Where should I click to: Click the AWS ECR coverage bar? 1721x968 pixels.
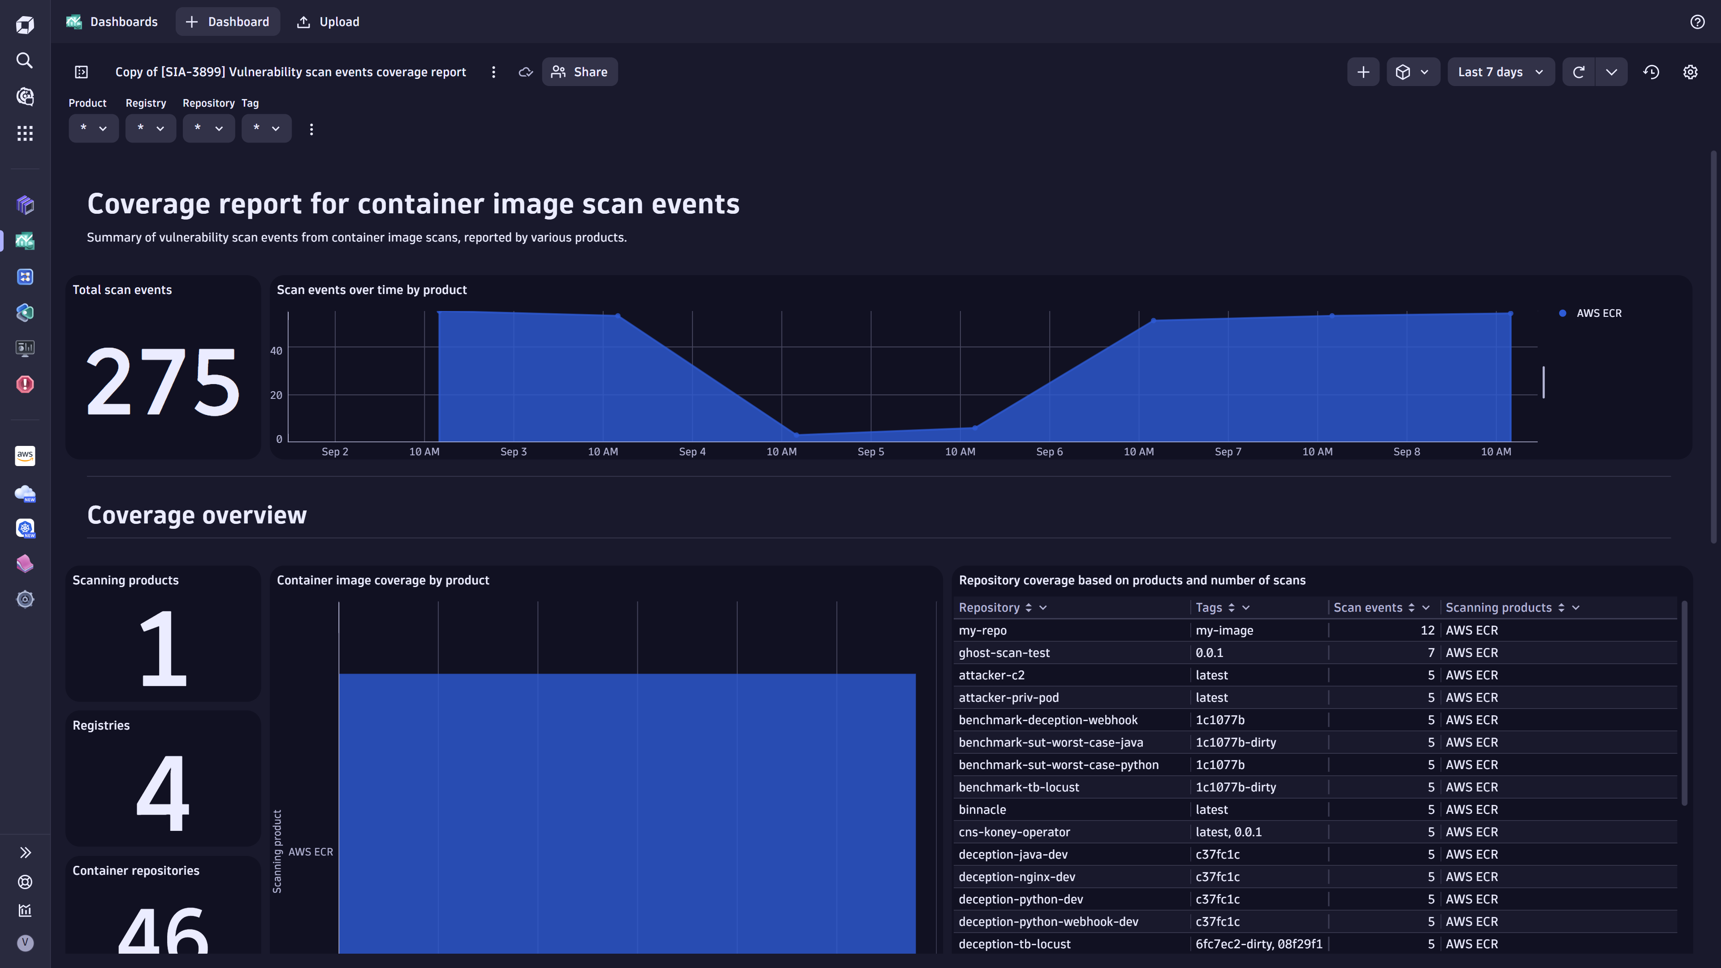[x=627, y=813]
